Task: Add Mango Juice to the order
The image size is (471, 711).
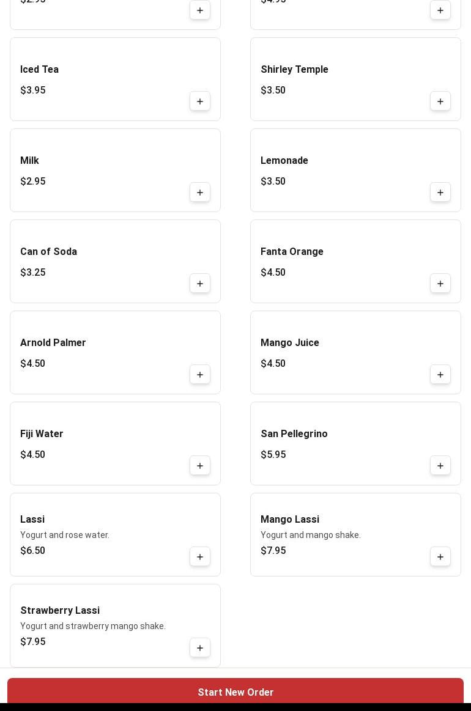Action: (440, 375)
